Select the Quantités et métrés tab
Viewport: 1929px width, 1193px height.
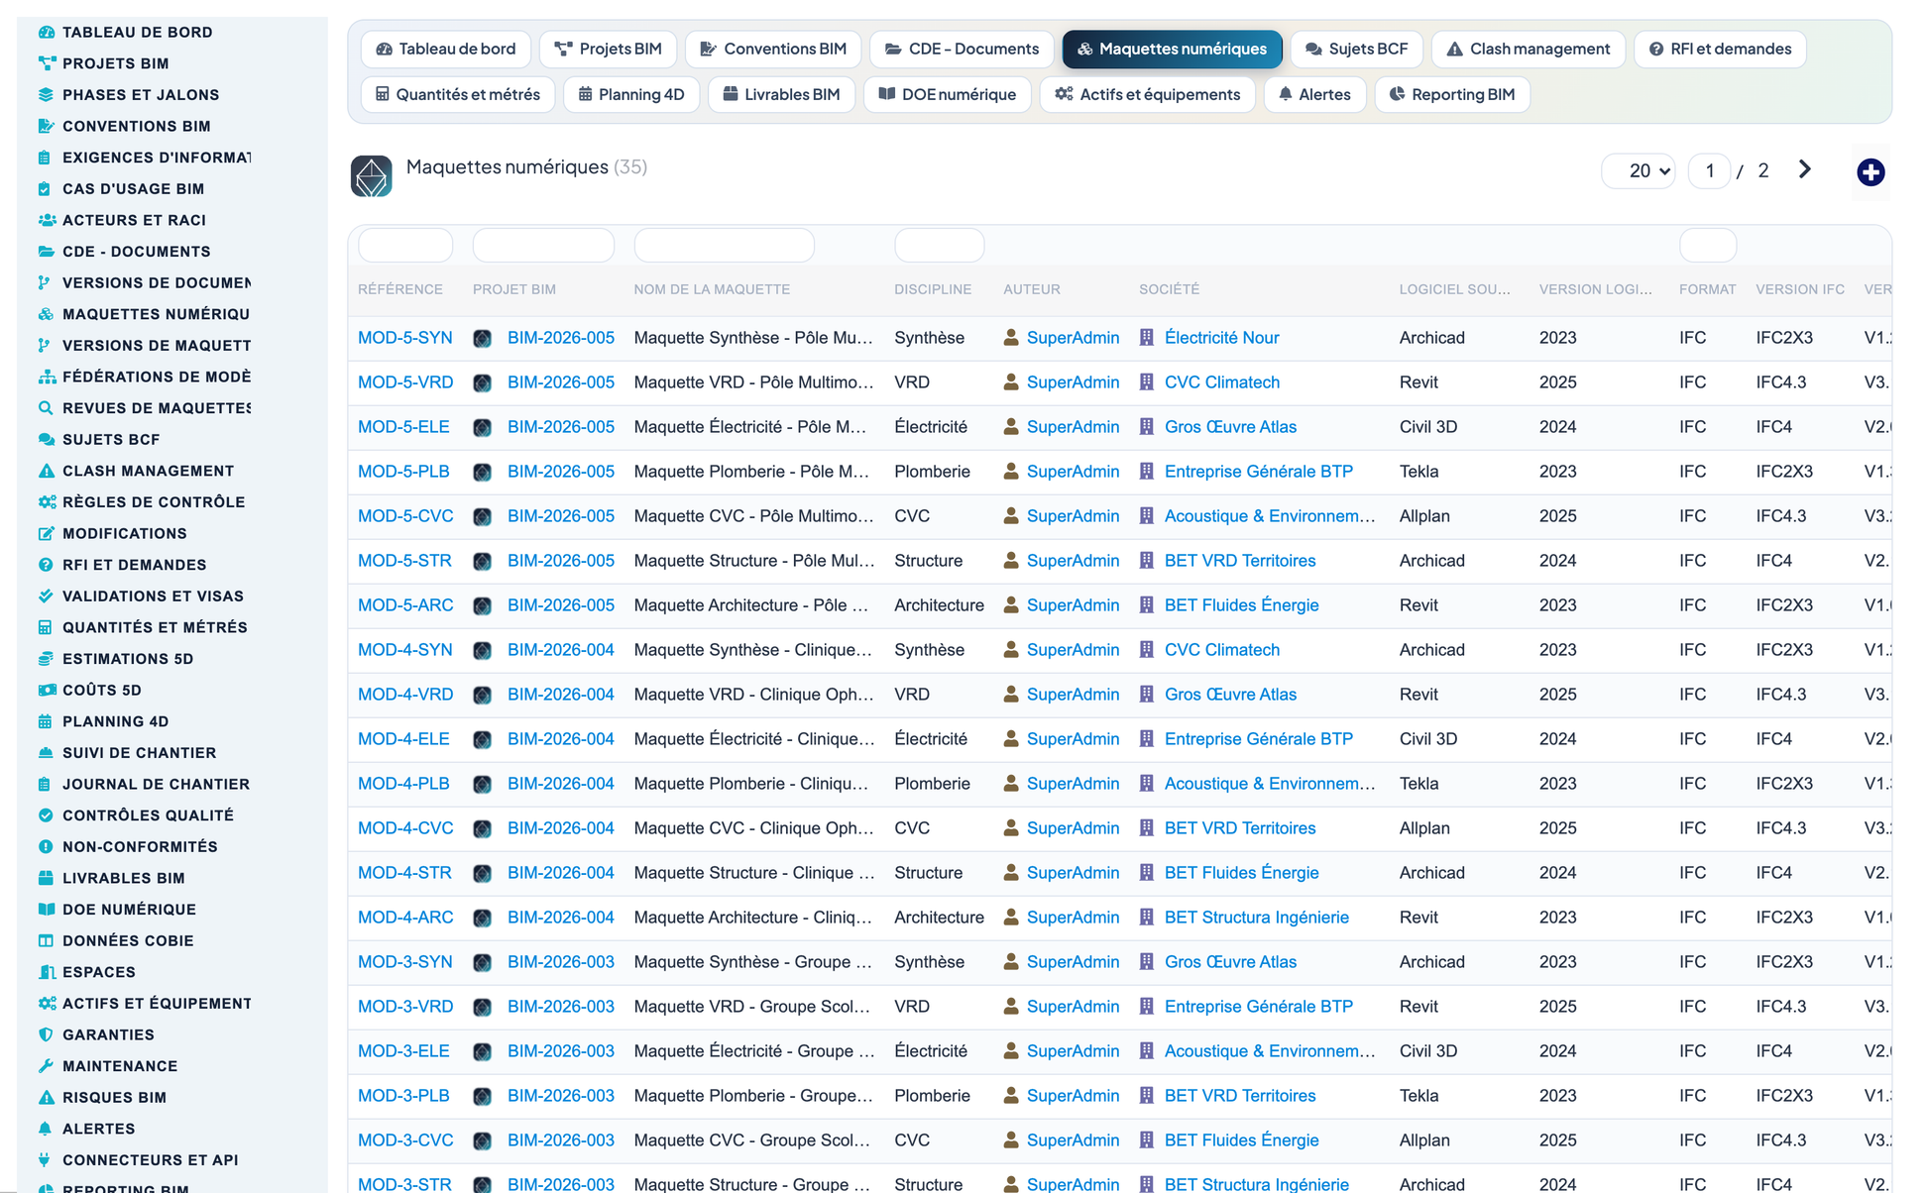pyautogui.click(x=458, y=94)
